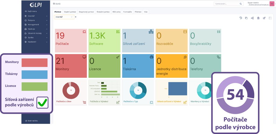Open the Domů breadcrumb link
The image size is (276, 134).
pos(57,4)
